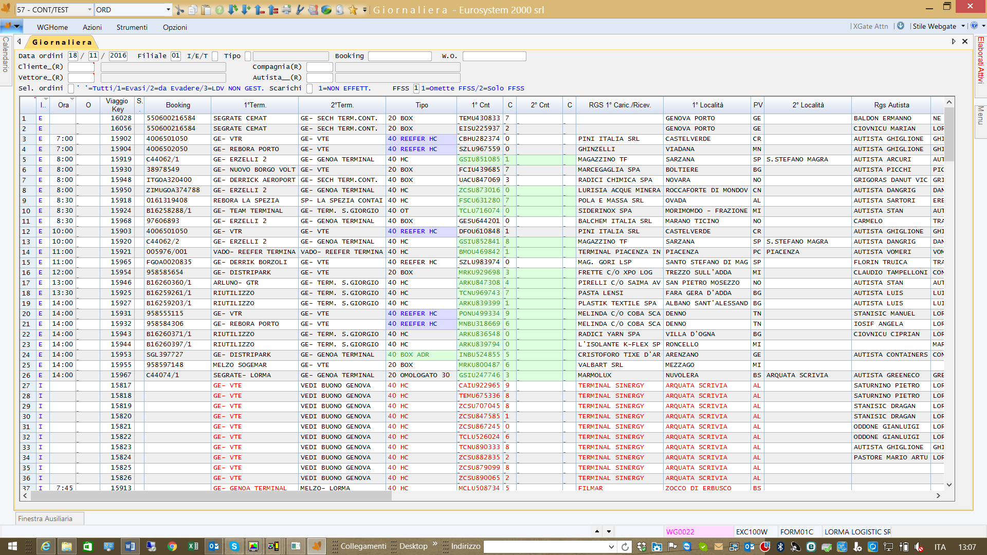Screen dimensions: 987x555
Task: Toggle the Scarichi checkbox
Action: pyautogui.click(x=309, y=88)
